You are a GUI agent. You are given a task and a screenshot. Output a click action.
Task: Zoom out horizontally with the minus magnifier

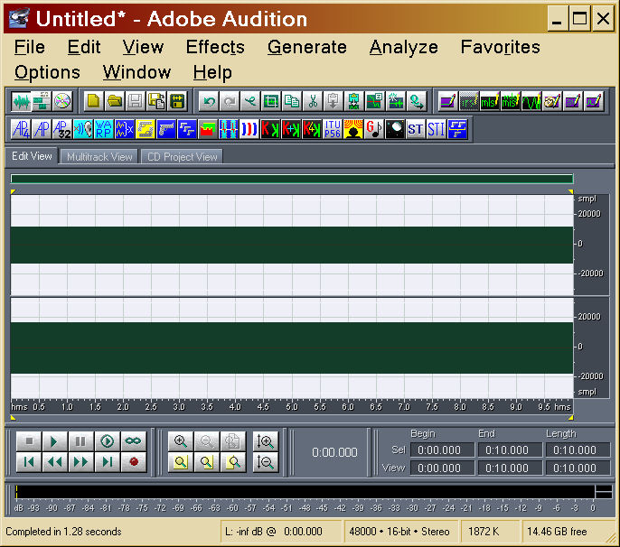coord(207,441)
